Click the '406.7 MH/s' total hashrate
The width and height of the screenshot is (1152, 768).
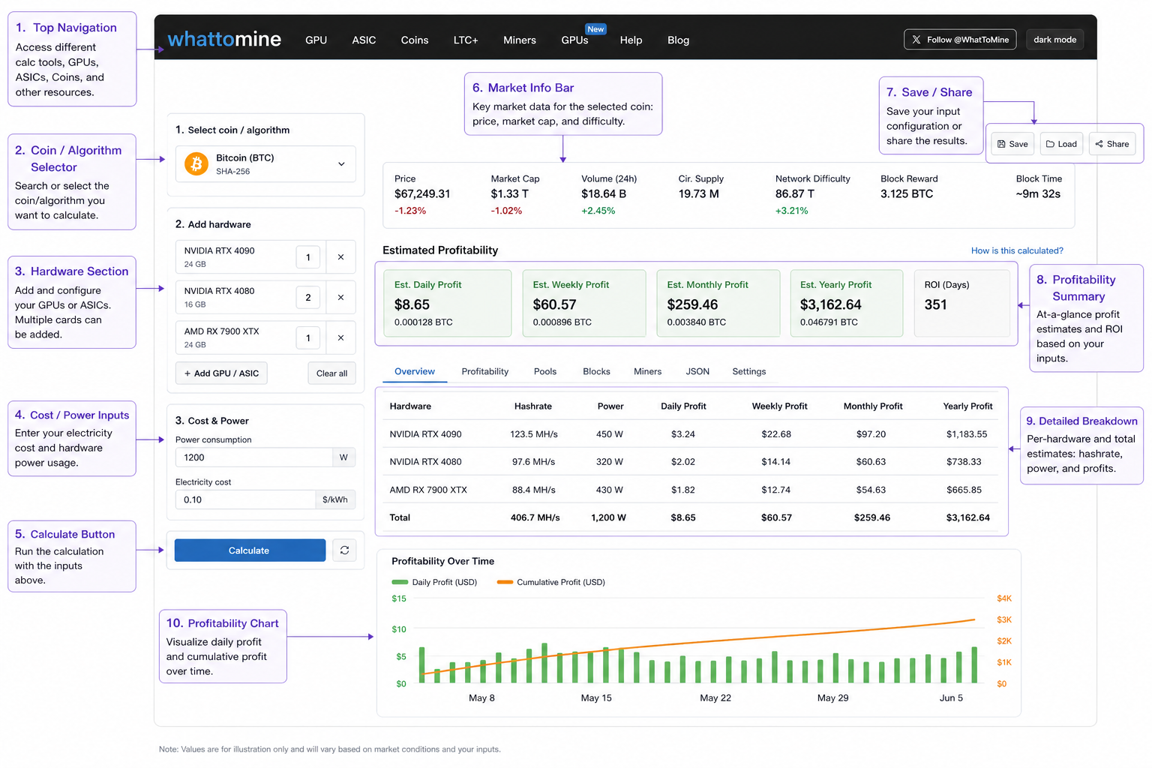535,517
